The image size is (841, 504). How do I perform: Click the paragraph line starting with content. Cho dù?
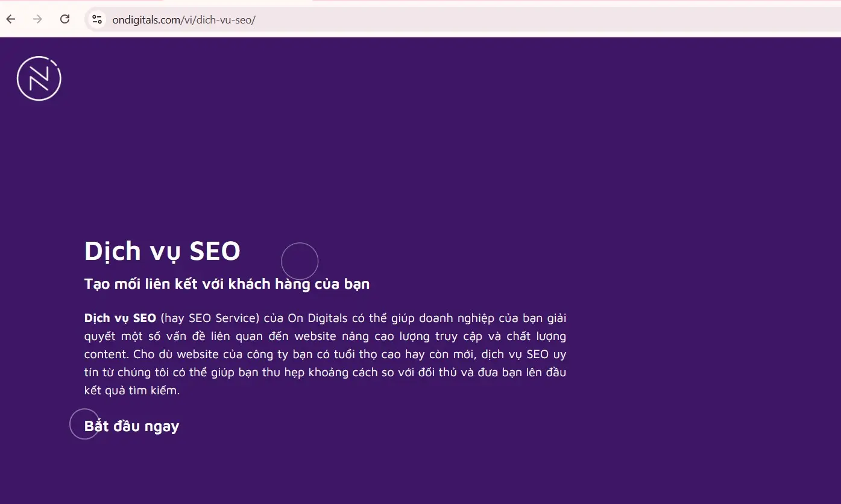[x=325, y=354]
